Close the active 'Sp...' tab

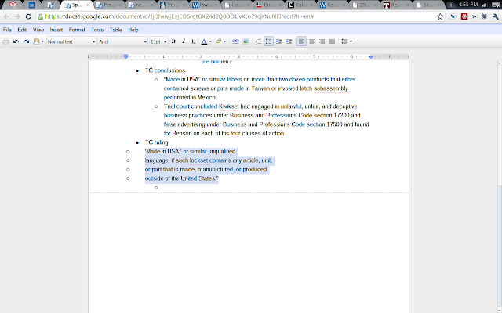[x=88, y=5]
